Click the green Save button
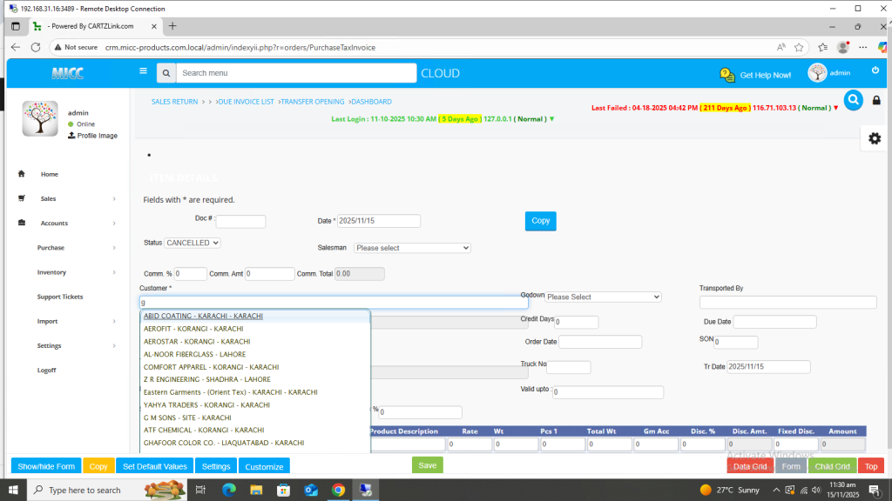This screenshot has width=892, height=501. tap(427, 465)
